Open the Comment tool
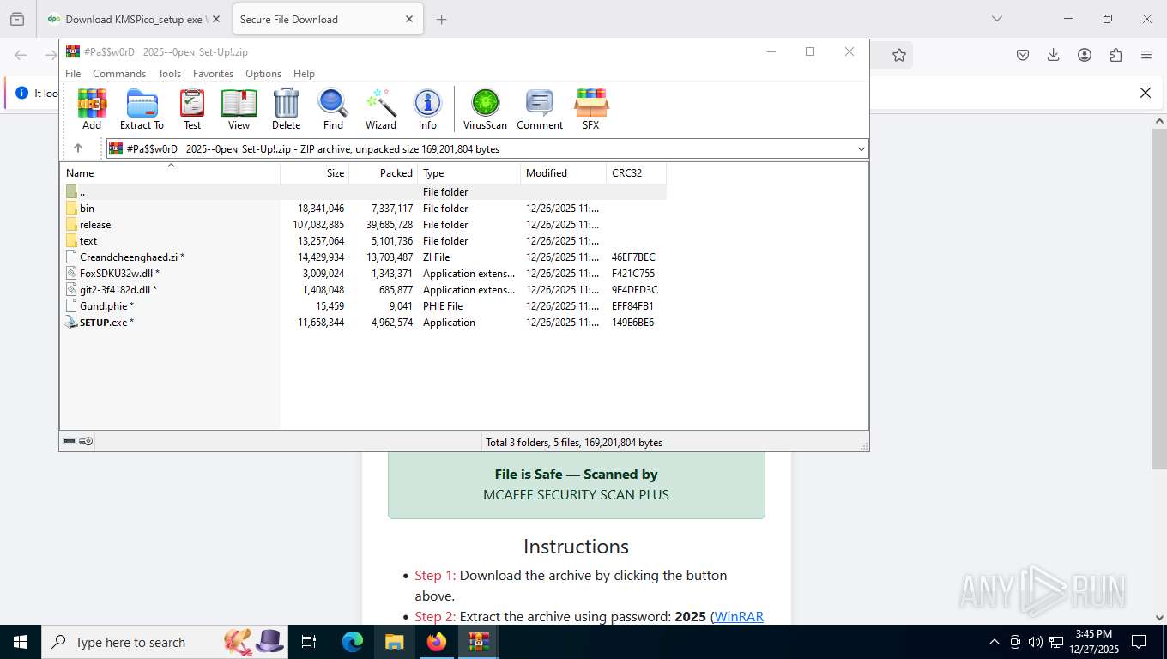Image resolution: width=1167 pixels, height=659 pixels. (540, 109)
